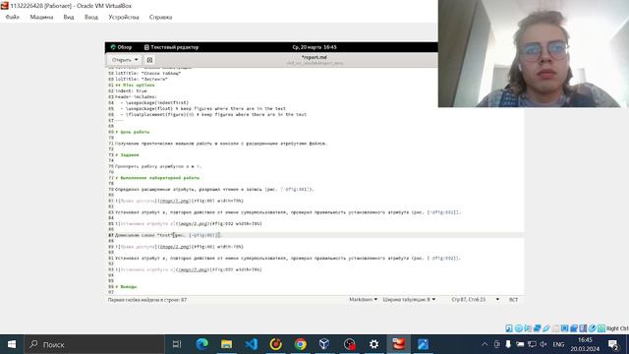
Task: Click the Right Ctrl host key indicator
Action: click(x=617, y=328)
